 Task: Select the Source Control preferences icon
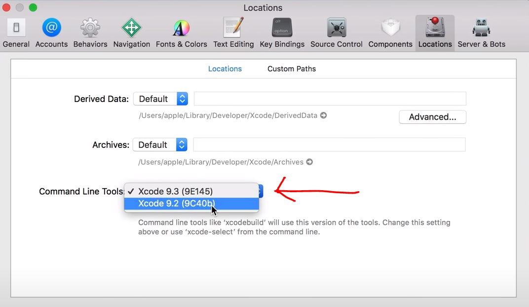pos(336,31)
